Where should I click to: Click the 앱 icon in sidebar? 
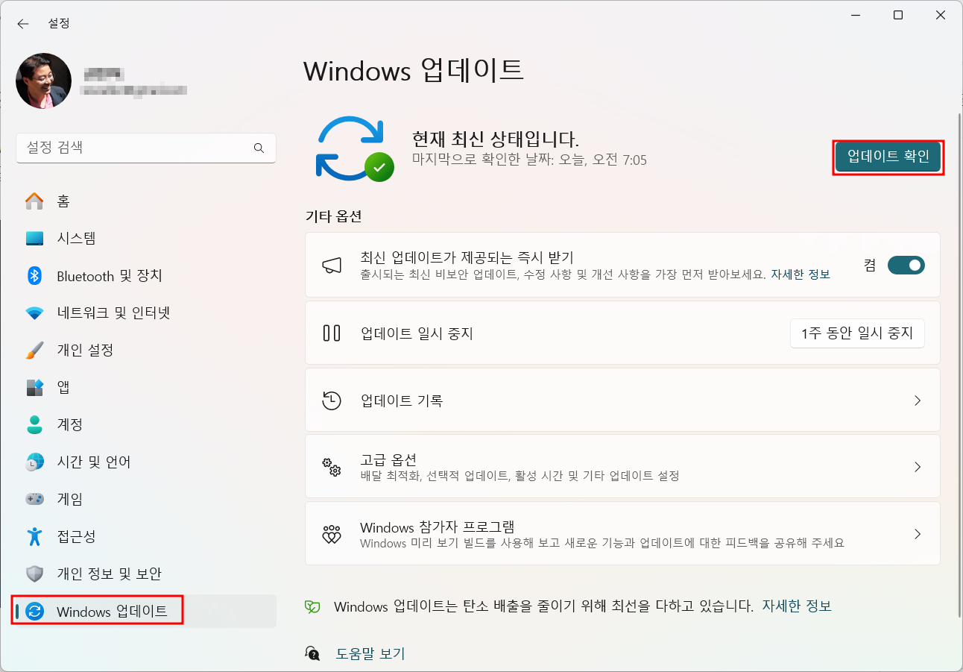coord(34,387)
